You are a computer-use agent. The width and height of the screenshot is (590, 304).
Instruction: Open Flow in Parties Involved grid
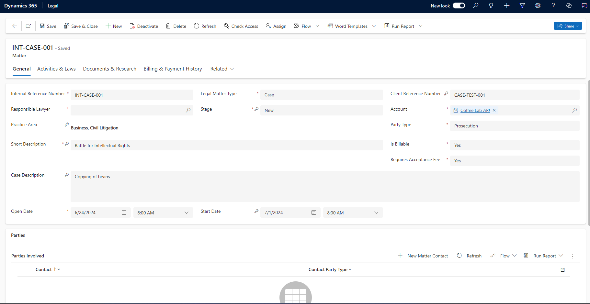pos(503,256)
